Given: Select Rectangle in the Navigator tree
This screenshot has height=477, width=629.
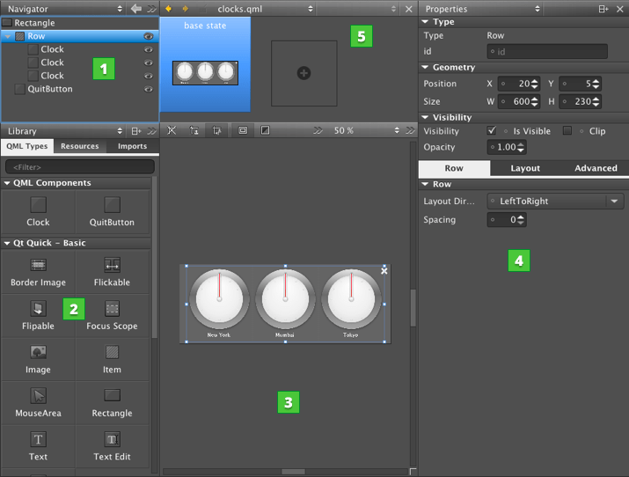Looking at the screenshot, I should click(x=34, y=23).
